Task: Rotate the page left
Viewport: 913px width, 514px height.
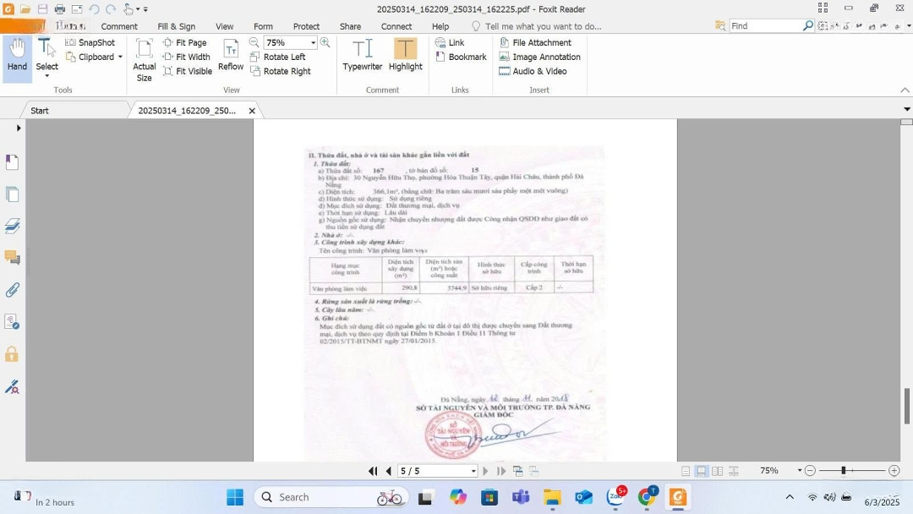Action: click(278, 57)
